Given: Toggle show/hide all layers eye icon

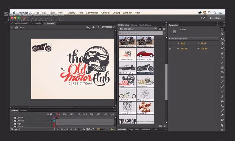Looking at the screenshot, I should 48,114.
